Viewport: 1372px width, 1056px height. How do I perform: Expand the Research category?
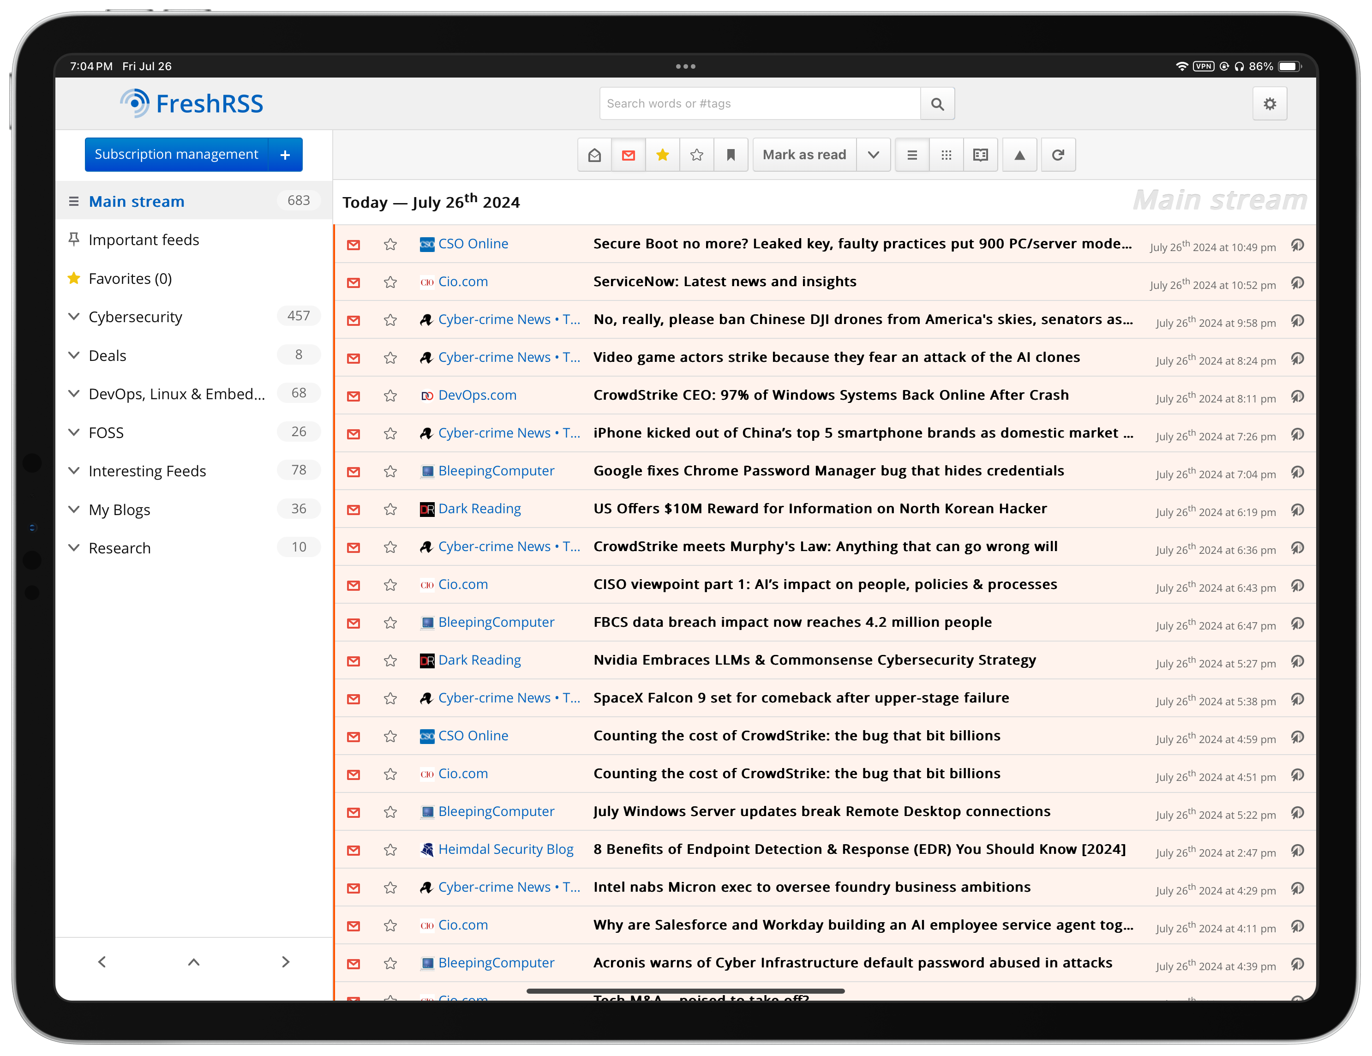(73, 548)
